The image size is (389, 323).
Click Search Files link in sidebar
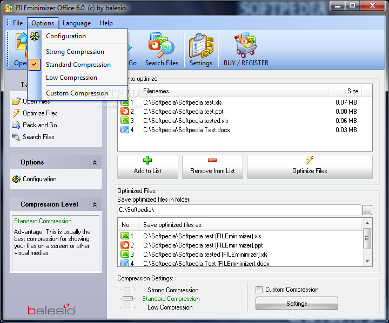click(x=38, y=137)
